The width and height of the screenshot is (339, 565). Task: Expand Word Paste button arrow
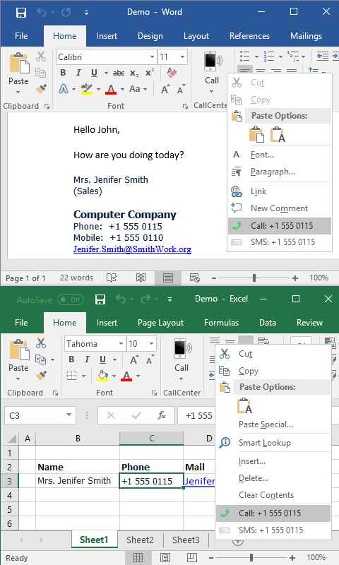tap(18, 93)
